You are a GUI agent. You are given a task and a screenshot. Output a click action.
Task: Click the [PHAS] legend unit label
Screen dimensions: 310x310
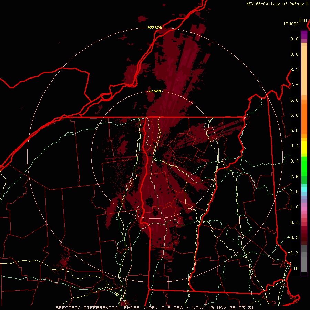pyautogui.click(x=291, y=24)
